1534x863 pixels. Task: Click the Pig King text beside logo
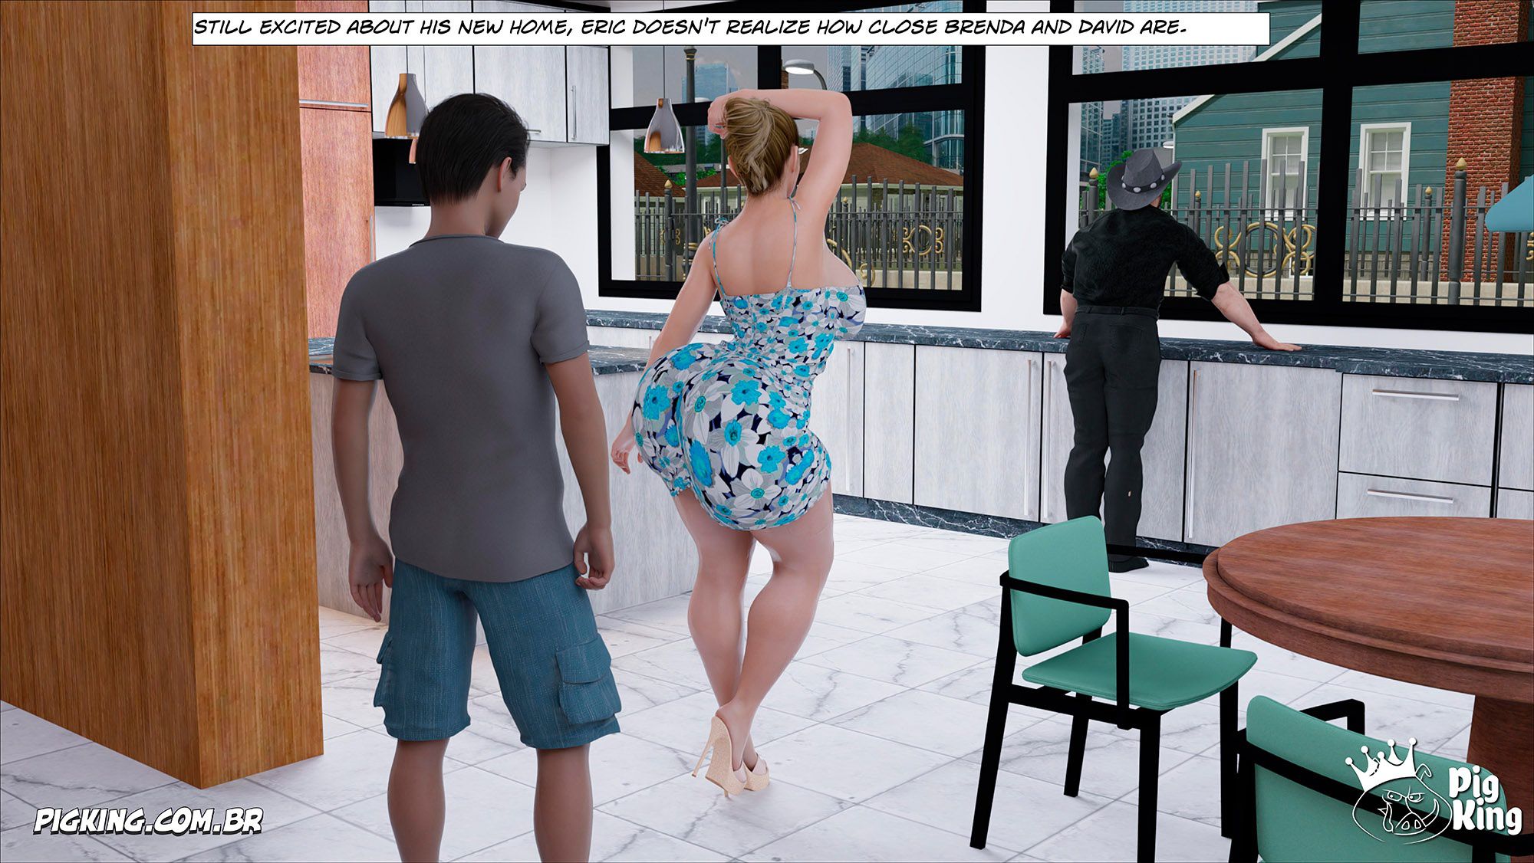(1484, 801)
